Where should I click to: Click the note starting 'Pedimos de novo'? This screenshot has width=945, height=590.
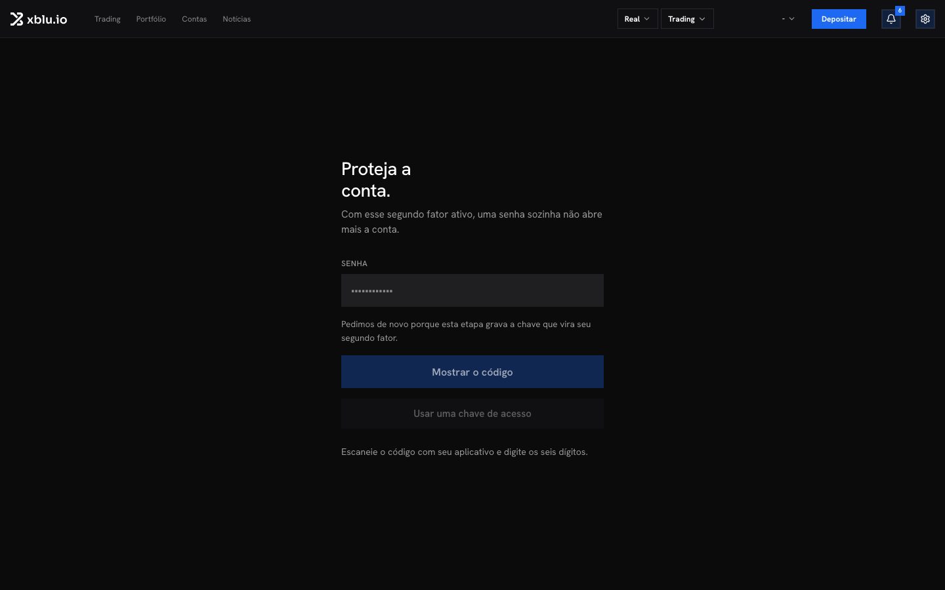click(x=466, y=331)
